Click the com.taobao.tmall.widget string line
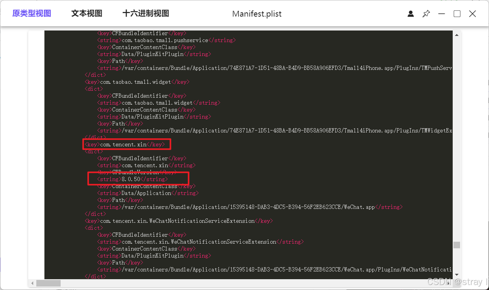Viewport: 489px width, 290px height. point(158,103)
